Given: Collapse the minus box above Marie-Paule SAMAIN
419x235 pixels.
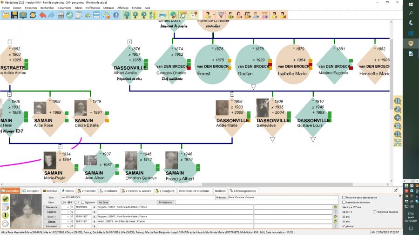Looking at the screenshot, I should click(60, 147).
